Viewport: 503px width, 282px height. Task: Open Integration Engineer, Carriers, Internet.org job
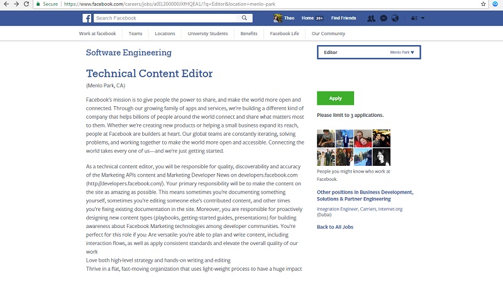[x=360, y=212]
